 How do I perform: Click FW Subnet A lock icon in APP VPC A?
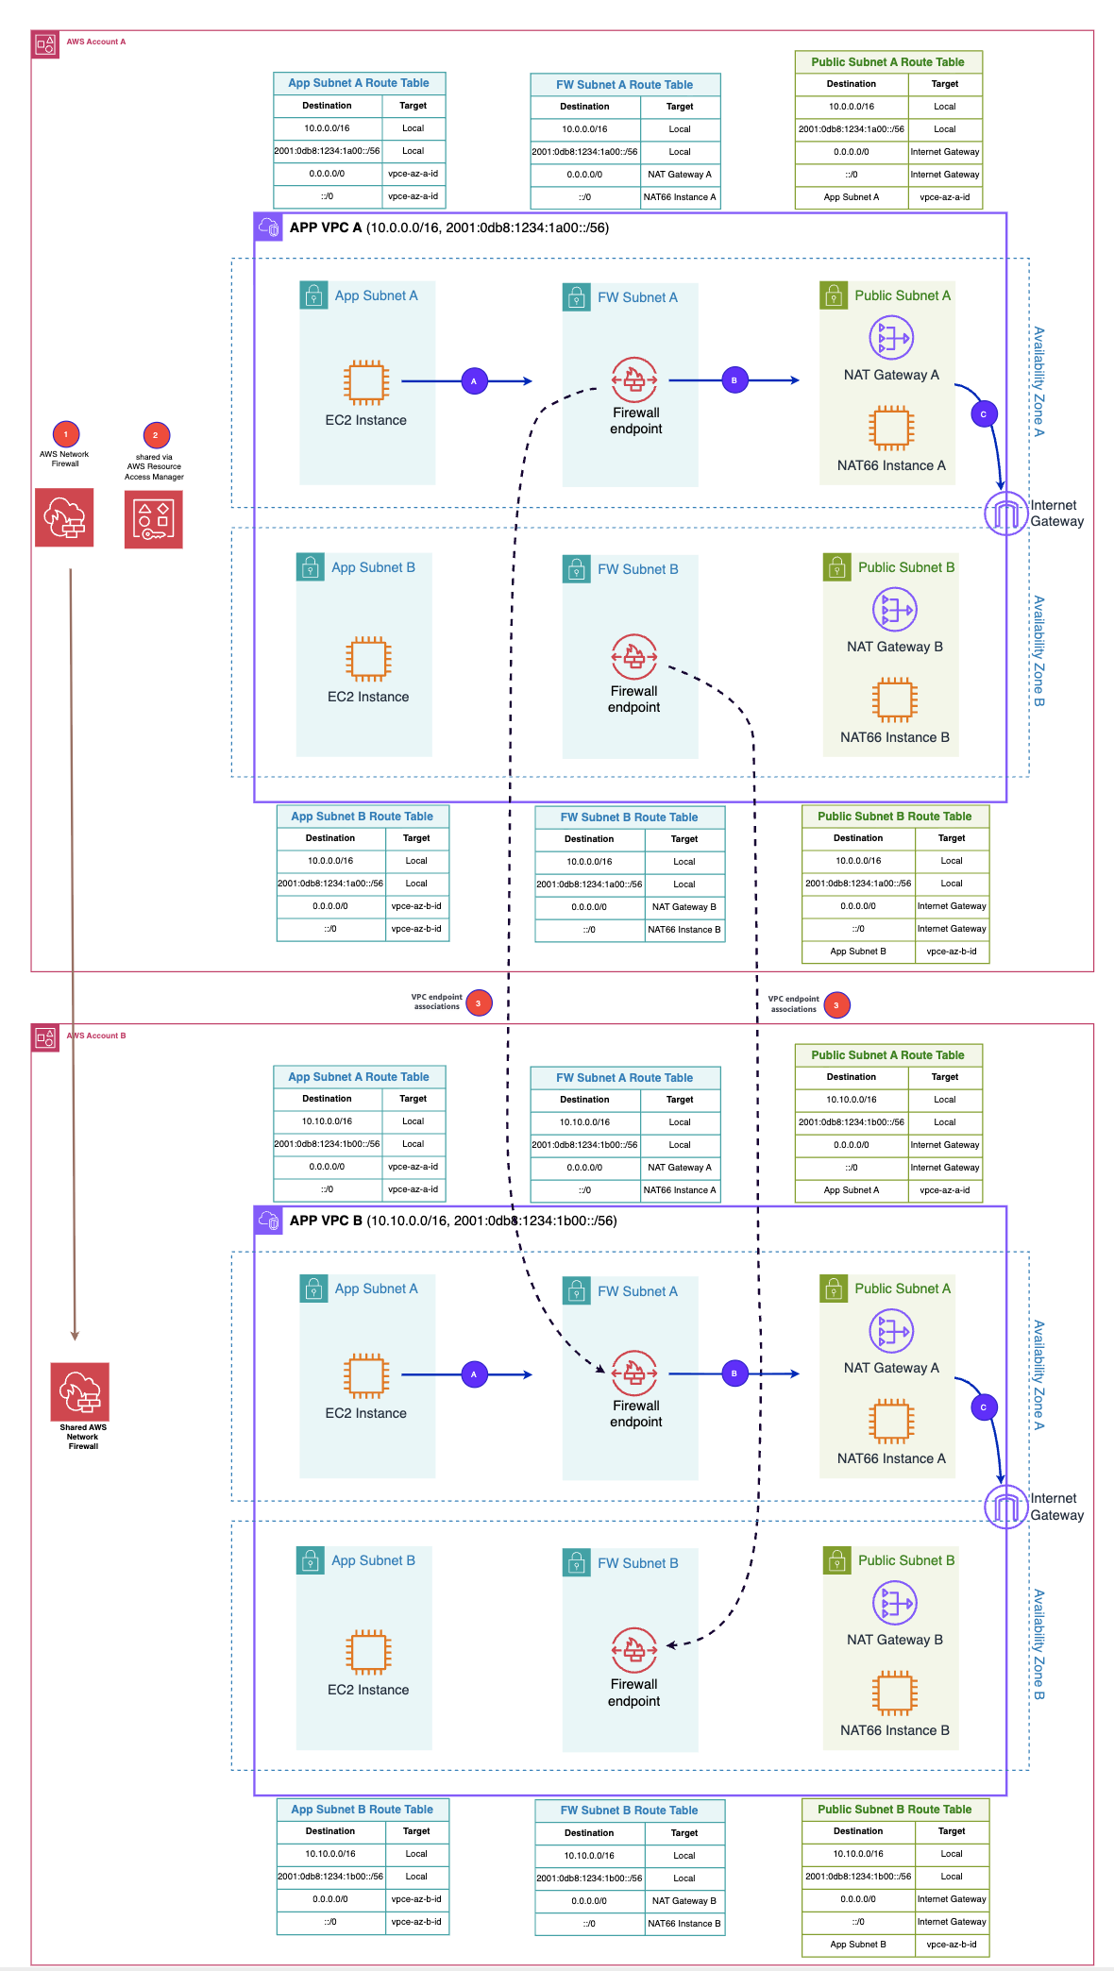[x=577, y=297]
